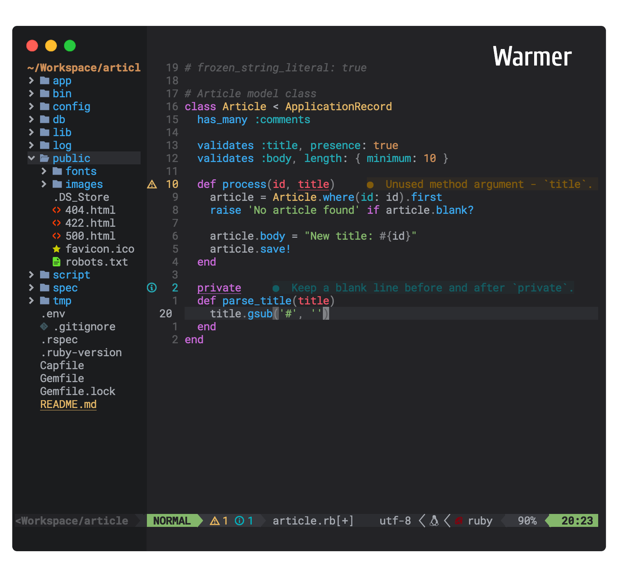Click the underlined private keyword
Viewport: 619px width, 572px height.
pyautogui.click(x=219, y=288)
